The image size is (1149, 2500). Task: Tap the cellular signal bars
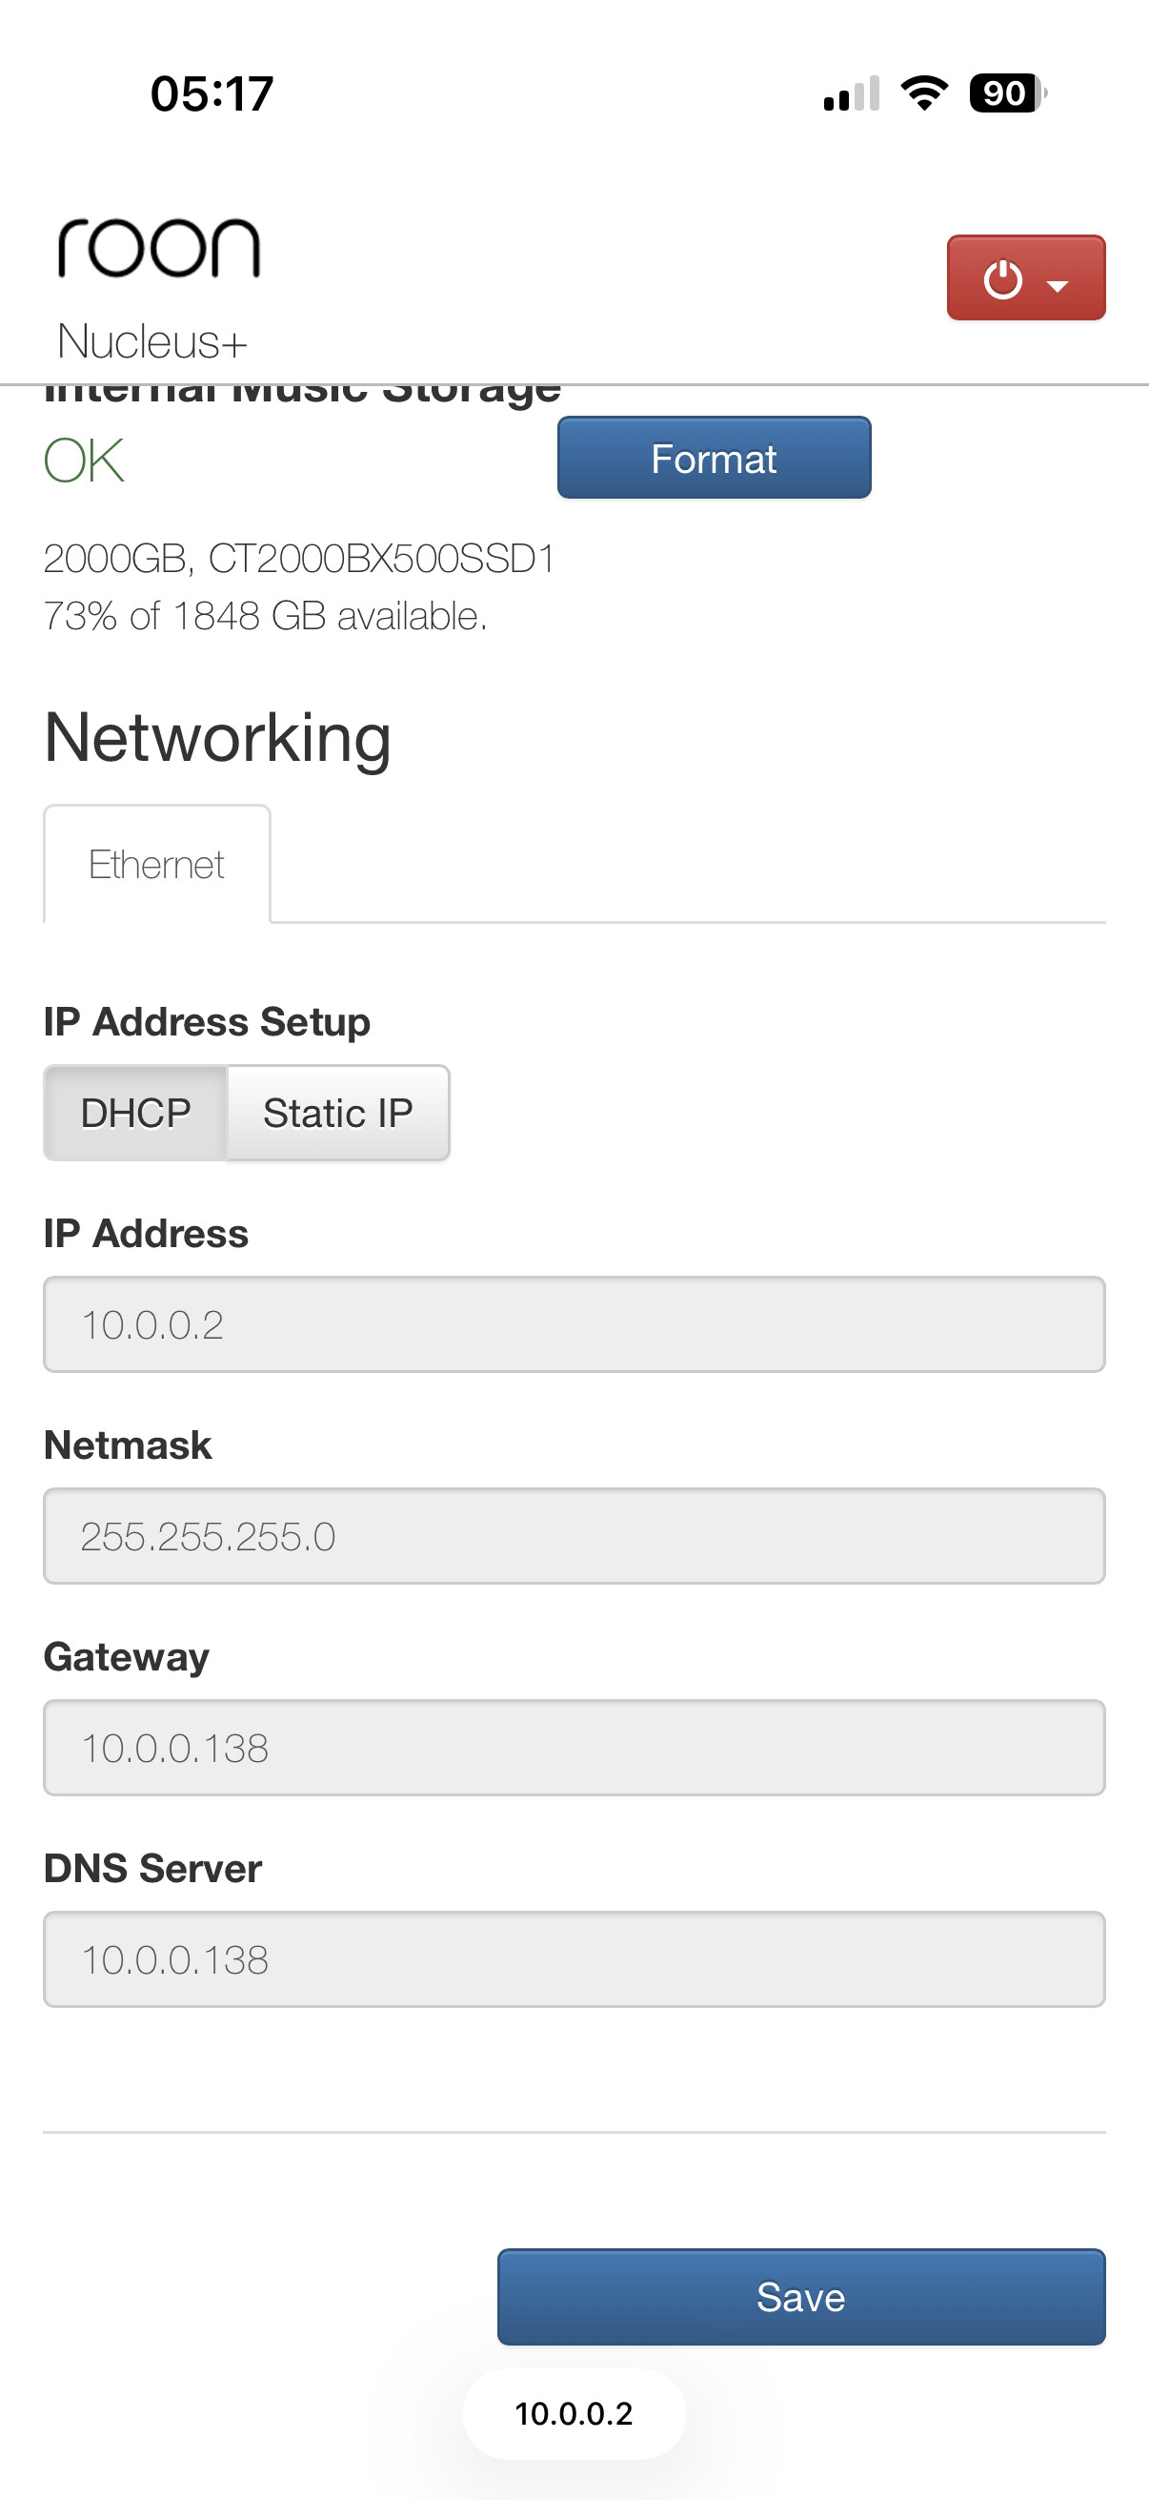coord(852,93)
